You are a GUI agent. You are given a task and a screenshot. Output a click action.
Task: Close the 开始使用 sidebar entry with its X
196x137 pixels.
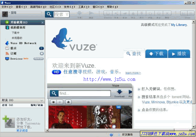pyautogui.click(x=42, y=23)
